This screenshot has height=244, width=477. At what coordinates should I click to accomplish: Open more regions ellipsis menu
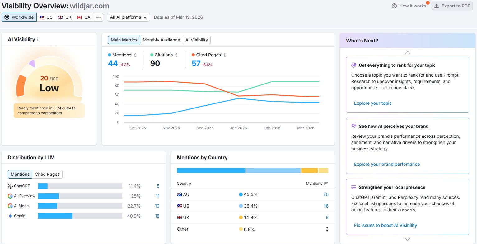click(98, 17)
